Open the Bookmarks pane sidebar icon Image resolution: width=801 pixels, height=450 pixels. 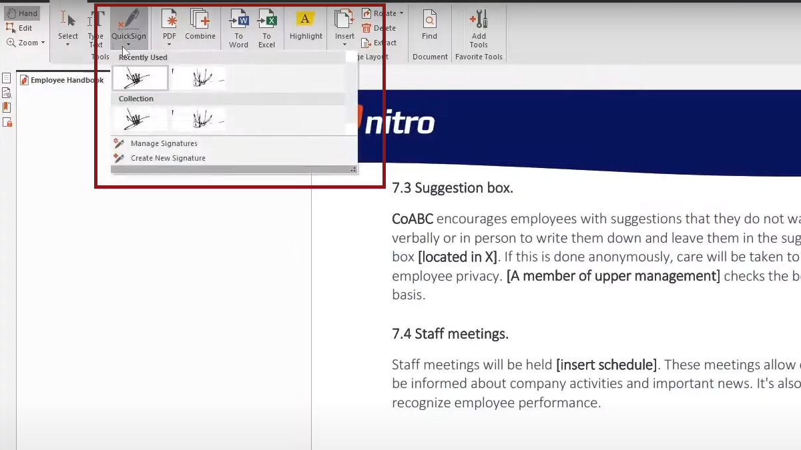tap(7, 107)
